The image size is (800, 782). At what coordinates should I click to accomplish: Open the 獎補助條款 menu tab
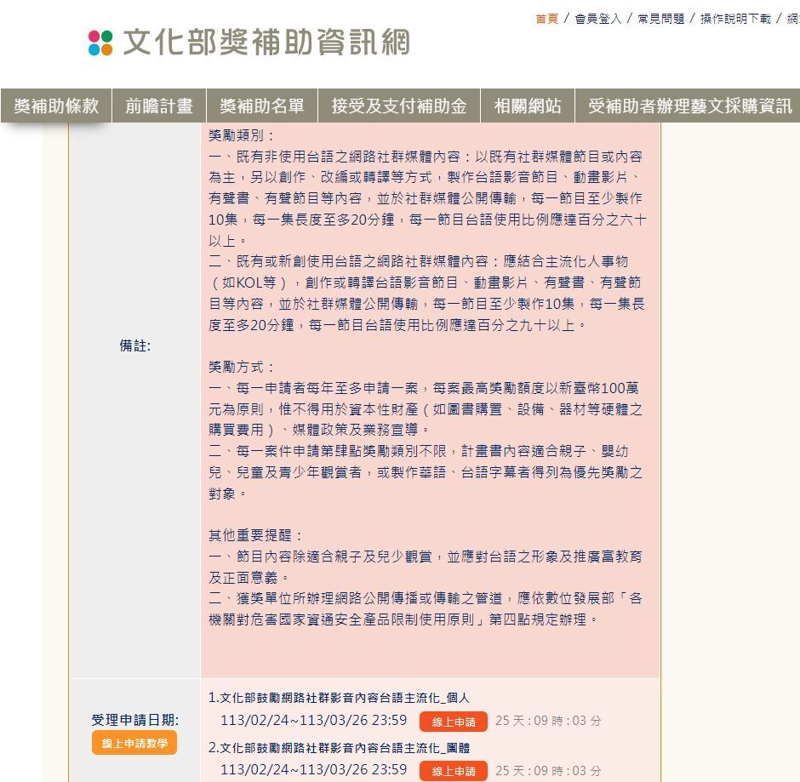coord(56,106)
